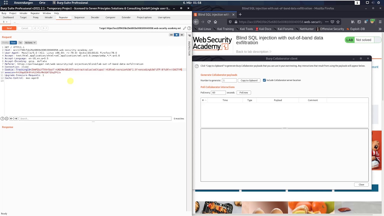384x216 pixels.
Task: Click the Cancel button in Repeater
Action: click(25, 28)
